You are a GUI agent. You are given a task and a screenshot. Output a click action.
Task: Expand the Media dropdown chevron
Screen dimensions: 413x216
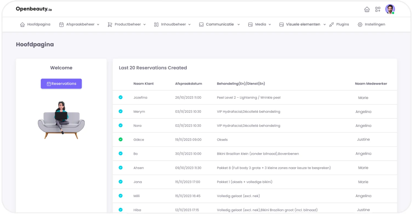coord(270,25)
